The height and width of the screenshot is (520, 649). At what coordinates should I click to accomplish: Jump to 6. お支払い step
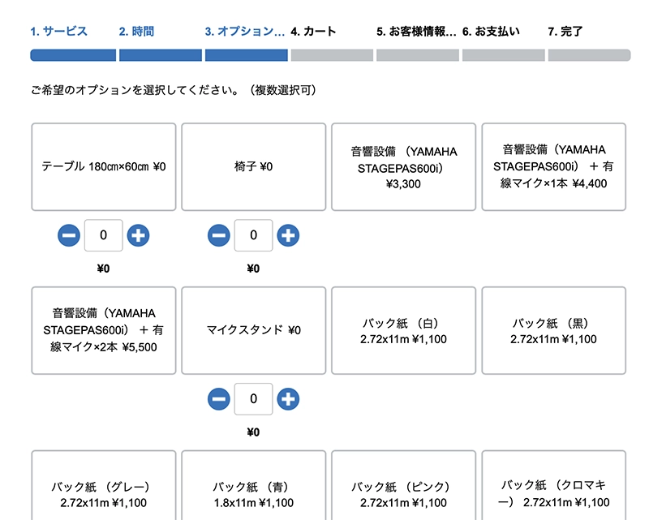tap(491, 32)
